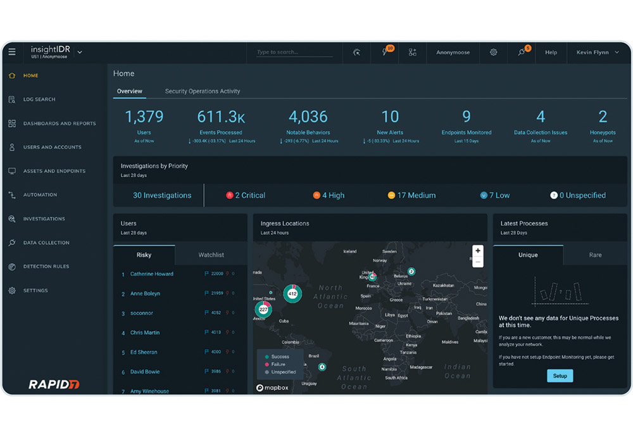The width and height of the screenshot is (633, 437).
Task: Click the Setup button
Action: 560,376
